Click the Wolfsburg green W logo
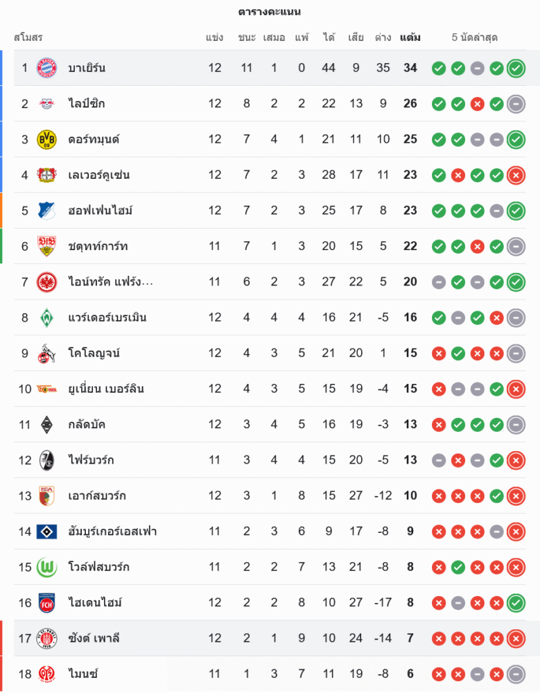This screenshot has height=693, width=540. point(46,568)
